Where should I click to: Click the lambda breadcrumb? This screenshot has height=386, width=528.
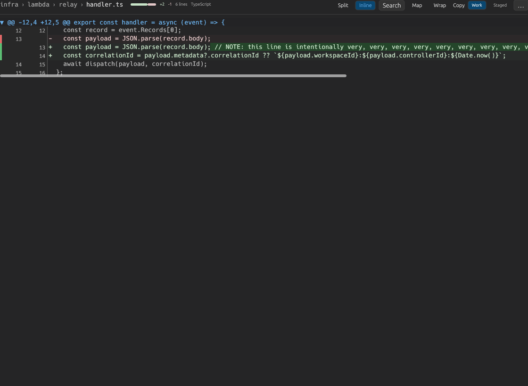pyautogui.click(x=38, y=4)
